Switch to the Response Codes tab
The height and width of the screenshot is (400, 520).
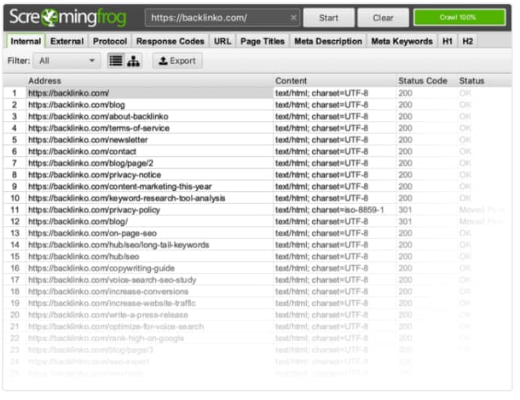[x=170, y=41]
